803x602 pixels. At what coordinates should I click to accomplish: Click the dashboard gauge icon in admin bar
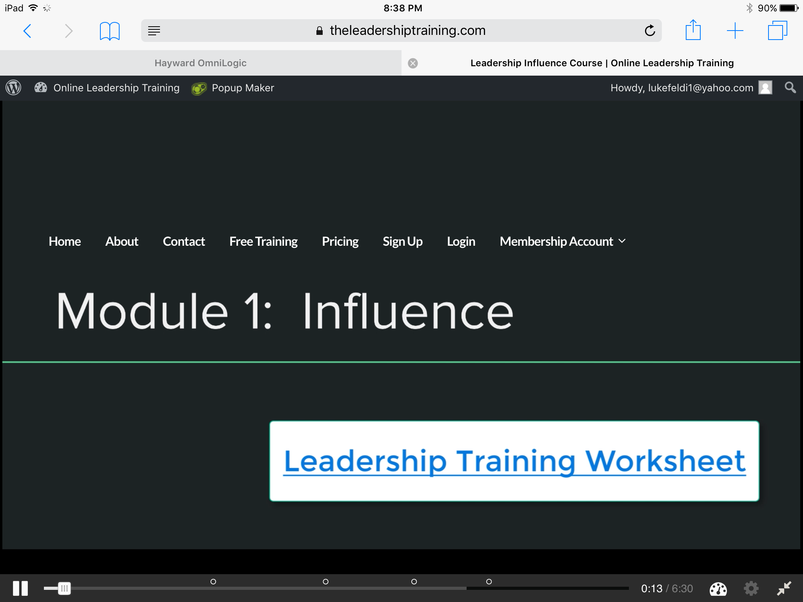[x=41, y=87]
